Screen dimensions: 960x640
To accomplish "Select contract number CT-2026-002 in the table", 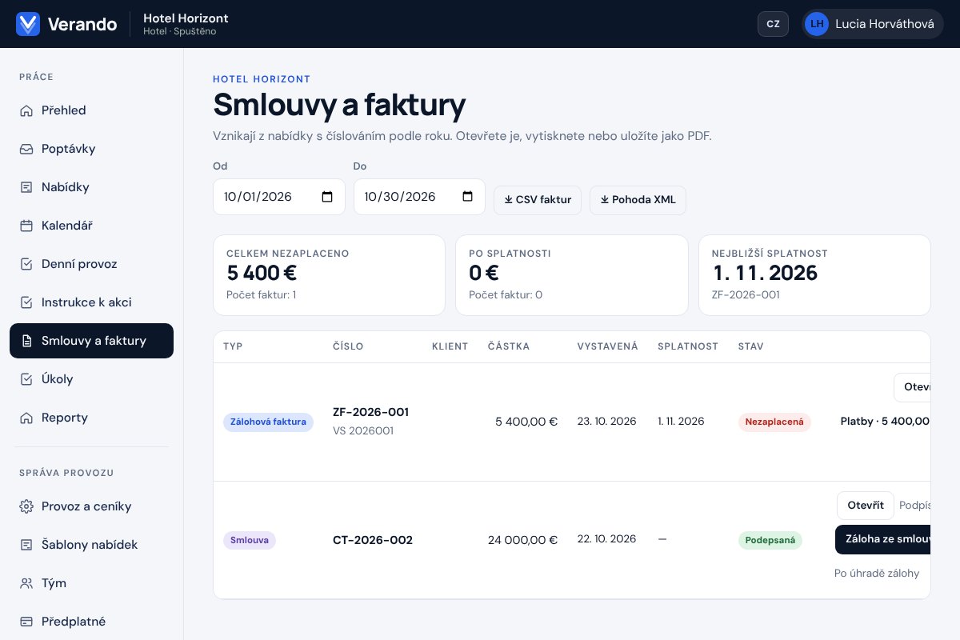I will pos(373,540).
